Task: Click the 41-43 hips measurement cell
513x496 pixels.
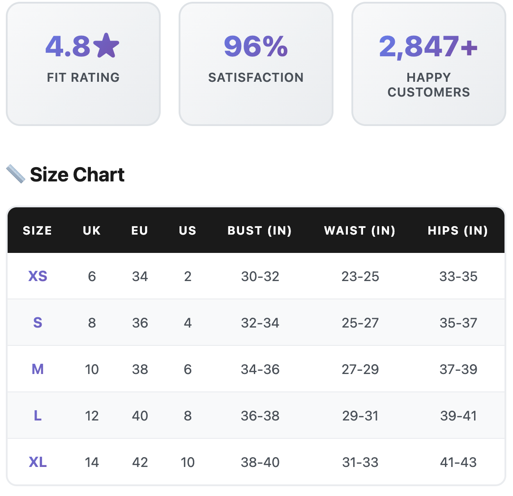Action: [x=458, y=462]
